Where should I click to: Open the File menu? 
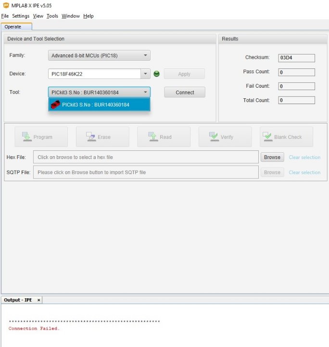(5, 16)
